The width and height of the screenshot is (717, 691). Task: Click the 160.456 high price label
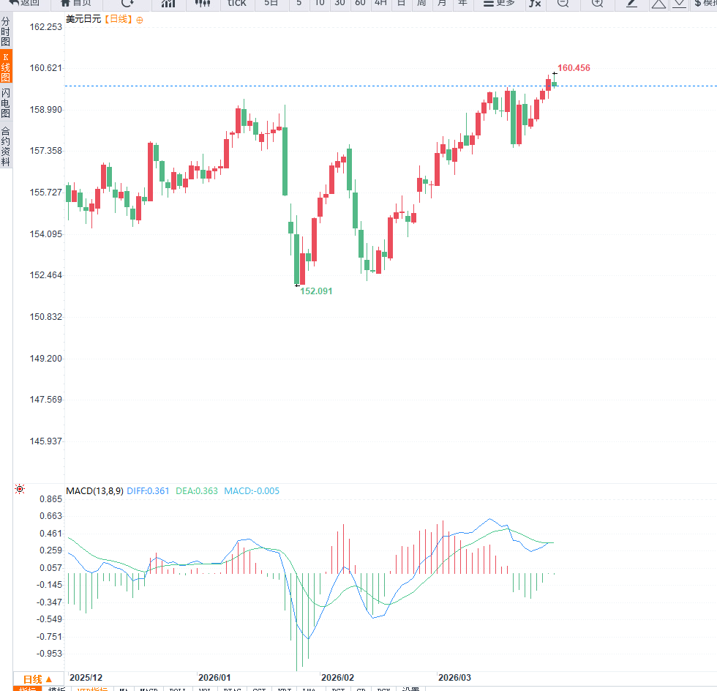point(574,68)
